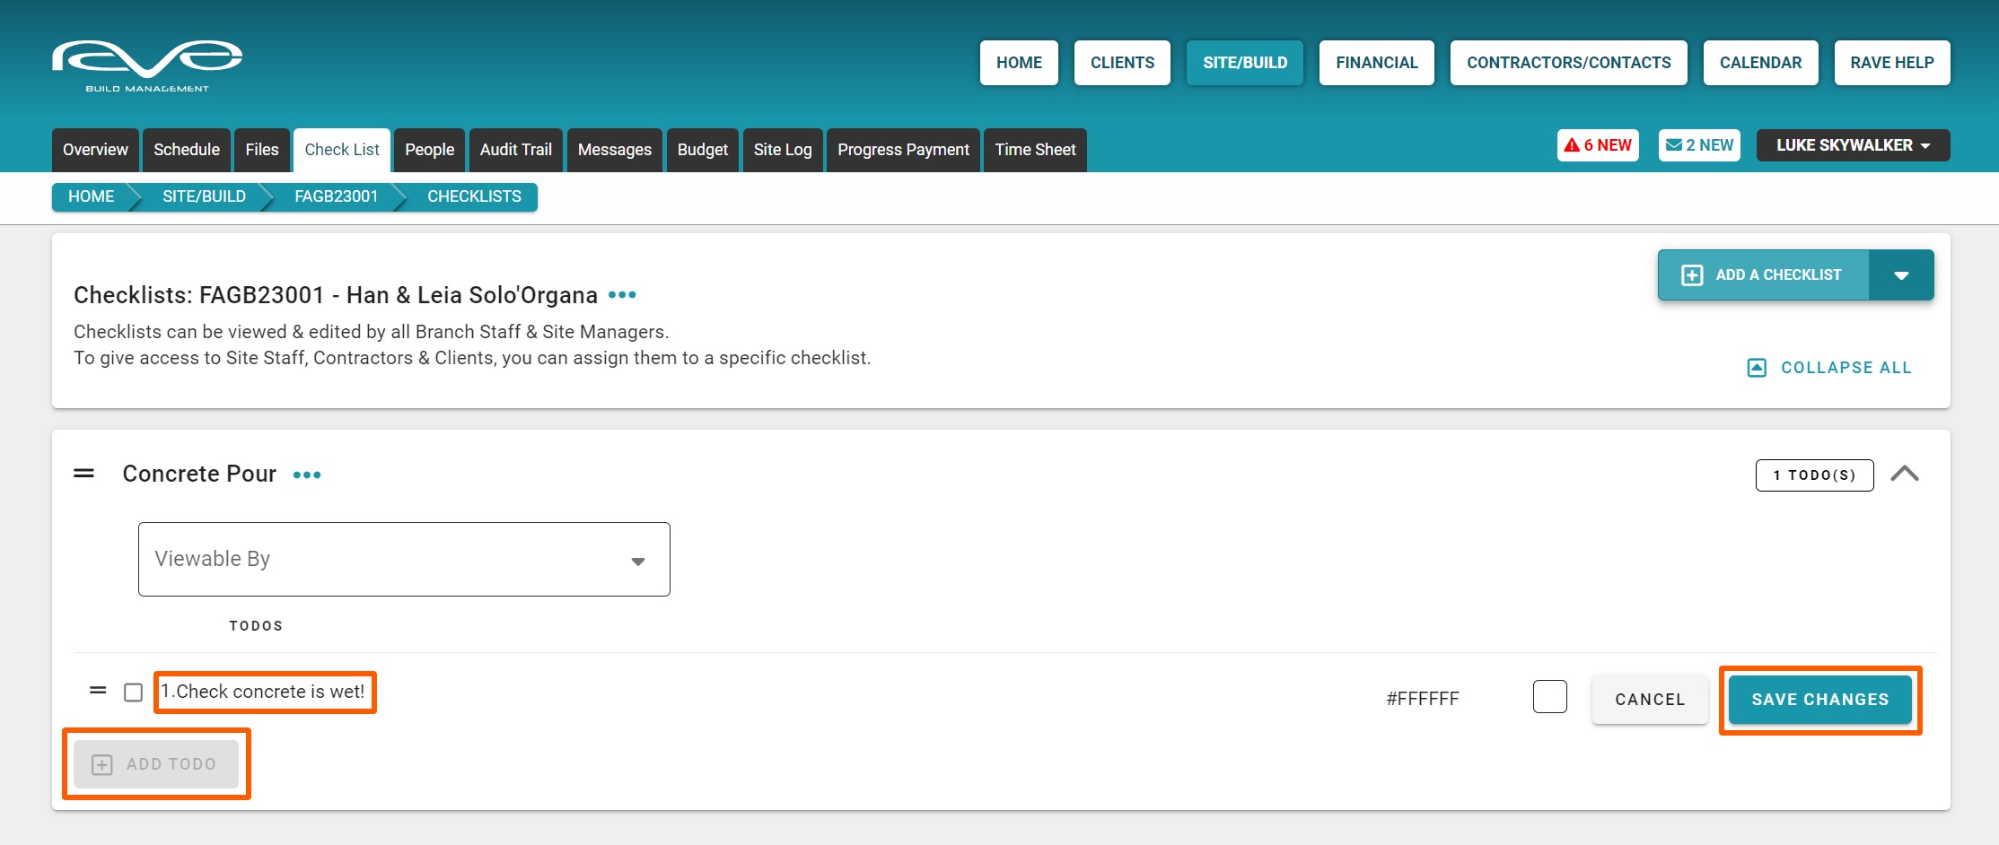Open the 2 NEW messages envelope
1999x845 pixels.
click(x=1699, y=145)
